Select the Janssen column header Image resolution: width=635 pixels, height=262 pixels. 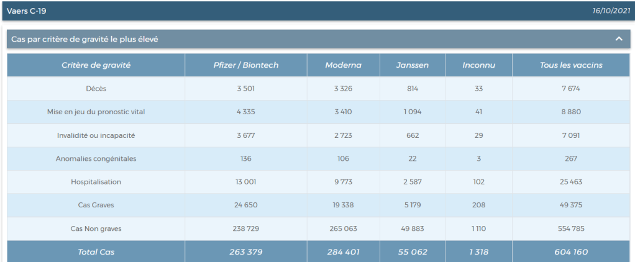[412, 65]
